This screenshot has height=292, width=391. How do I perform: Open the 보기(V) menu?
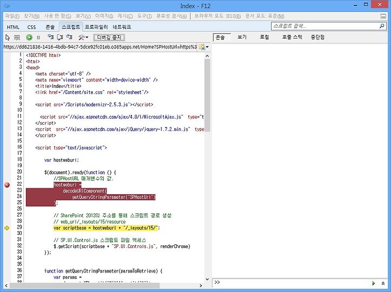coord(83,16)
